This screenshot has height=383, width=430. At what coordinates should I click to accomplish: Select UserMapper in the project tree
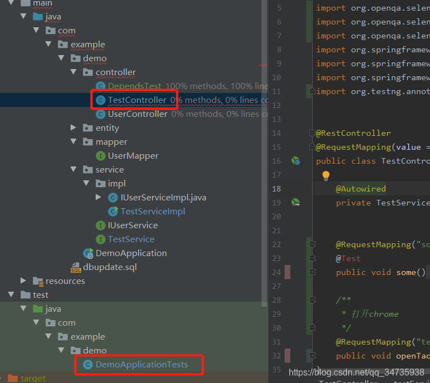[x=134, y=156]
